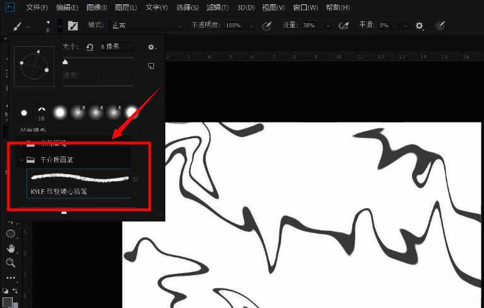Screen dimensions: 484x308
Task: Click the 干介质画笔 folder icon
Action: (x=30, y=160)
